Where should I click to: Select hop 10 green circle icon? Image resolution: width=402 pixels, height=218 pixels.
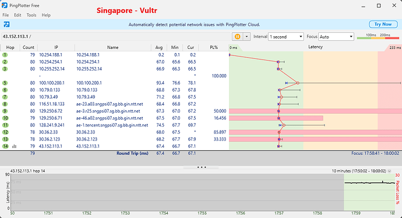[x=5, y=118]
